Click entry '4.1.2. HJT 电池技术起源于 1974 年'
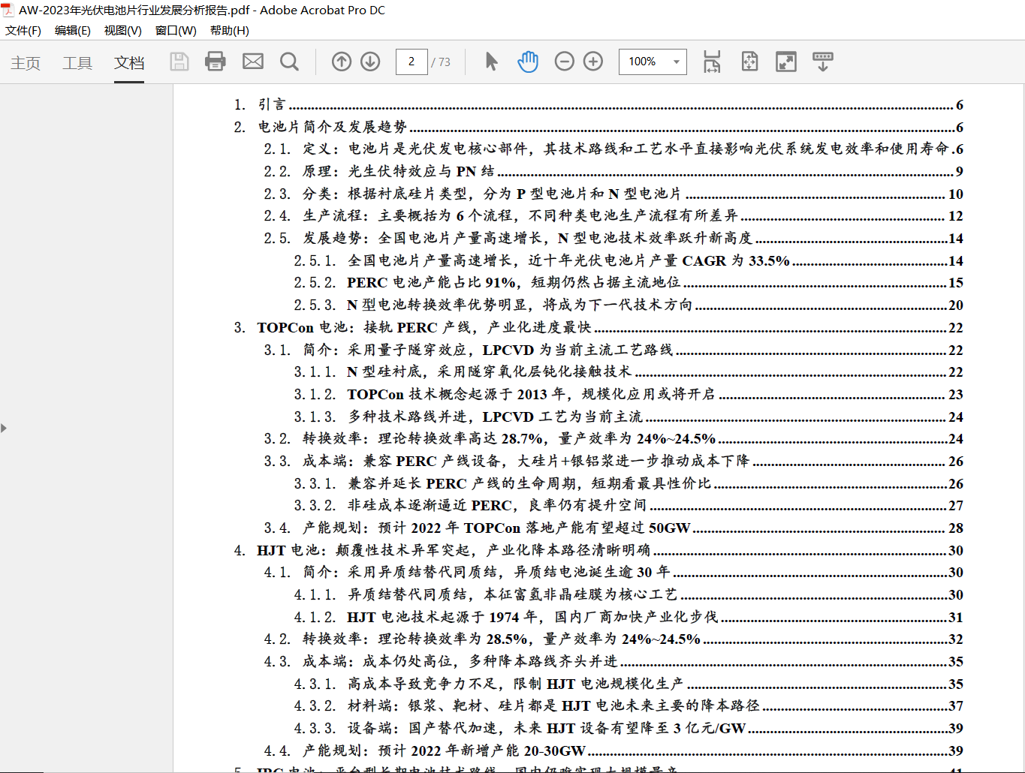Screen dimensions: 1025x773 click(x=629, y=617)
